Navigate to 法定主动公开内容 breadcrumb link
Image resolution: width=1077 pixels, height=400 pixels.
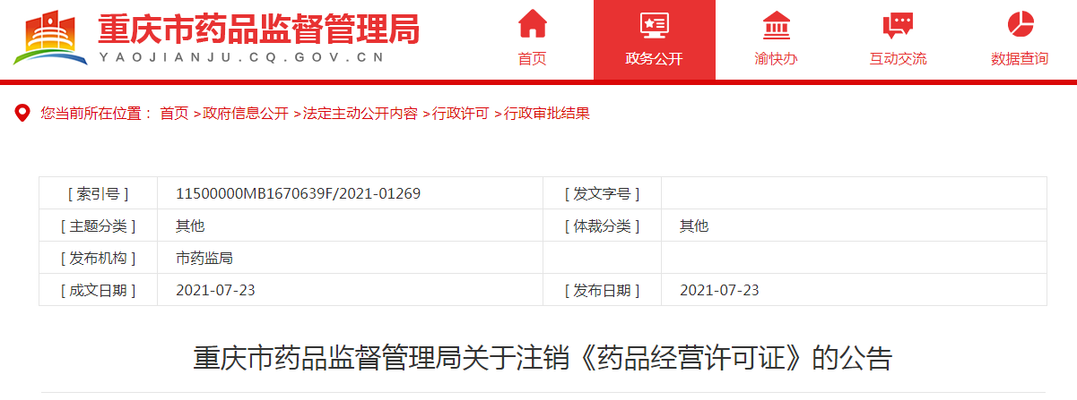tap(360, 114)
